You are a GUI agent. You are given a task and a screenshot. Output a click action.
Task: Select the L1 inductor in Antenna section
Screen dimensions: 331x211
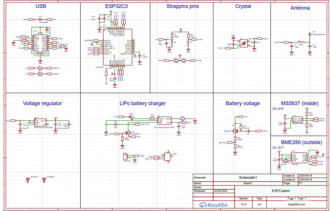click(301, 42)
